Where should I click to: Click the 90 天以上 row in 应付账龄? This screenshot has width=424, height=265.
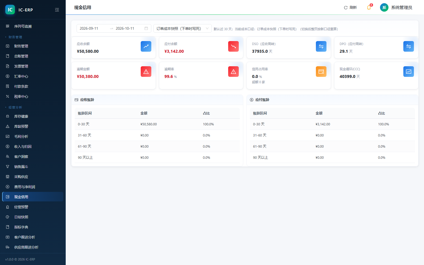pyautogui.click(x=332, y=157)
